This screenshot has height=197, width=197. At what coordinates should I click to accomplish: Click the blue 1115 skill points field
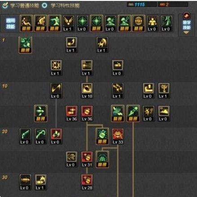142,4
